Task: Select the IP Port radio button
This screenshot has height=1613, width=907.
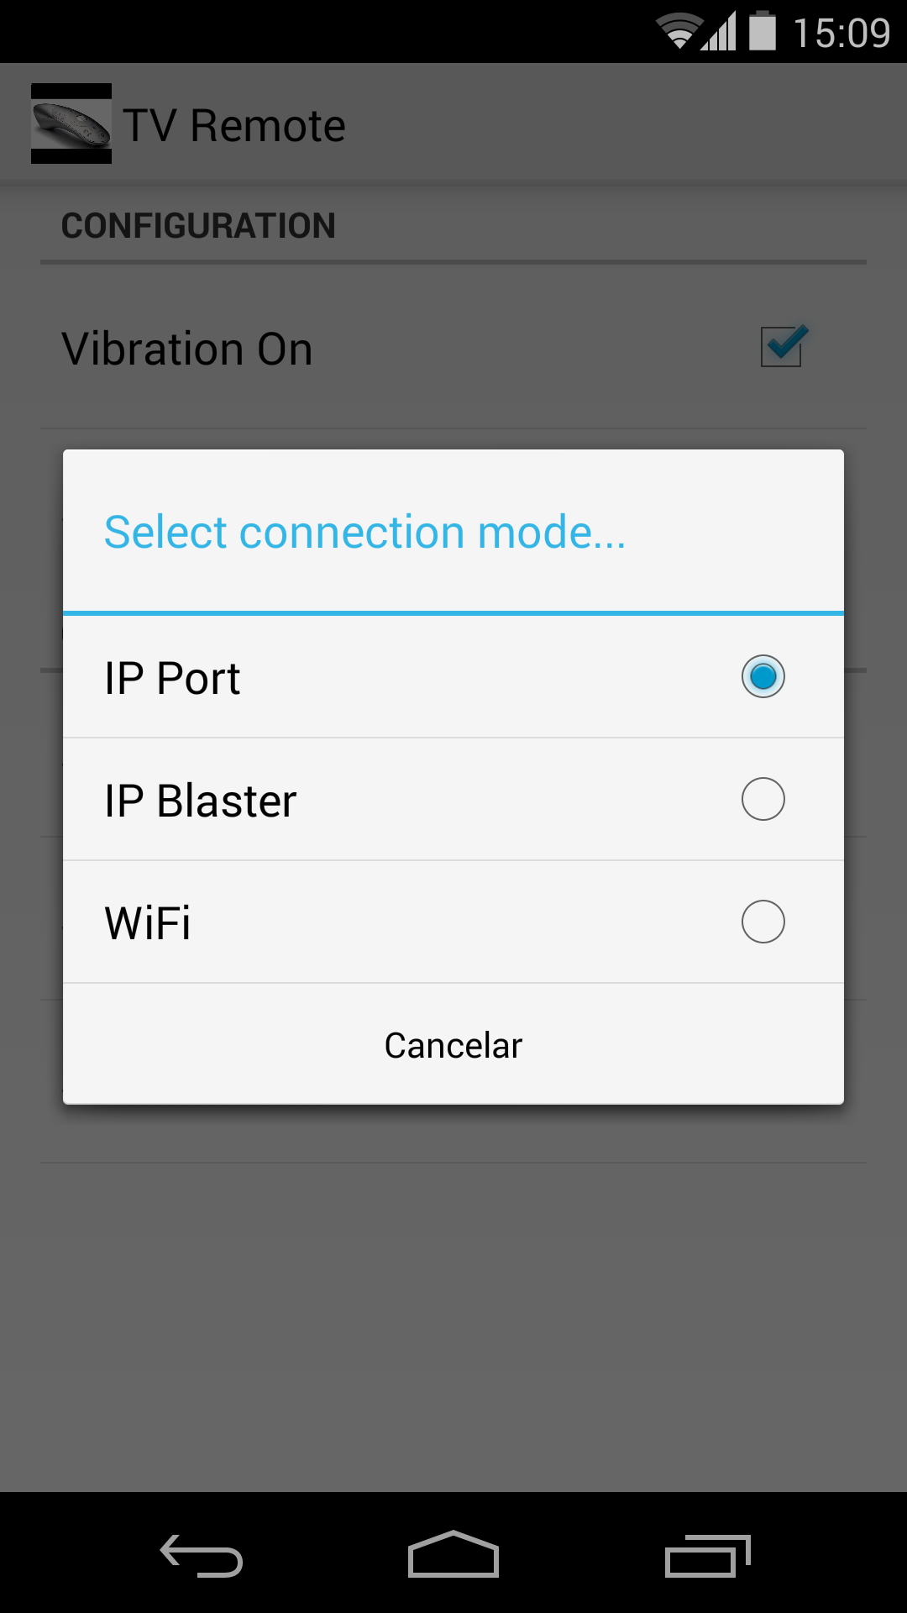Action: [763, 676]
